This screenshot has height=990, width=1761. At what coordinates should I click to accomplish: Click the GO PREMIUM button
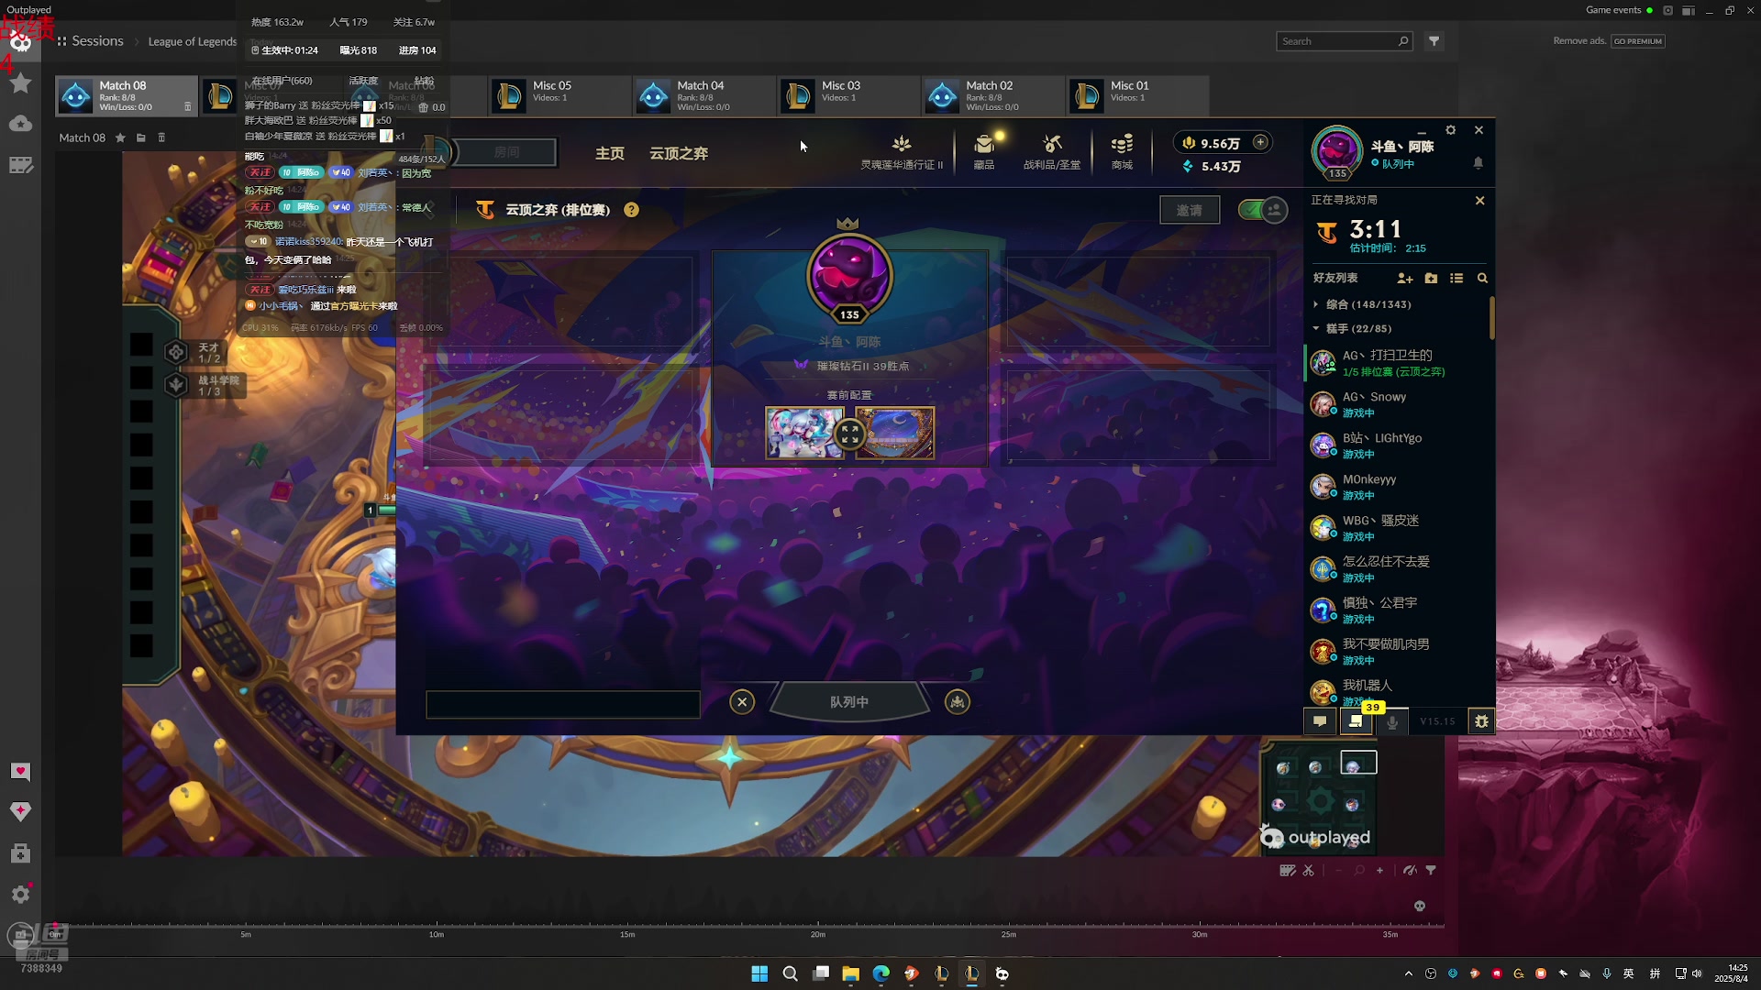[1638, 41]
